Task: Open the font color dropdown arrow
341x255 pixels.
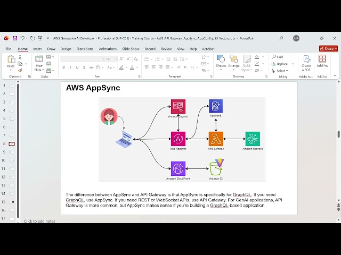Action: 137,67
